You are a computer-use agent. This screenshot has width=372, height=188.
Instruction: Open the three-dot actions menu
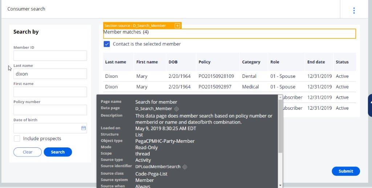pyautogui.click(x=354, y=11)
